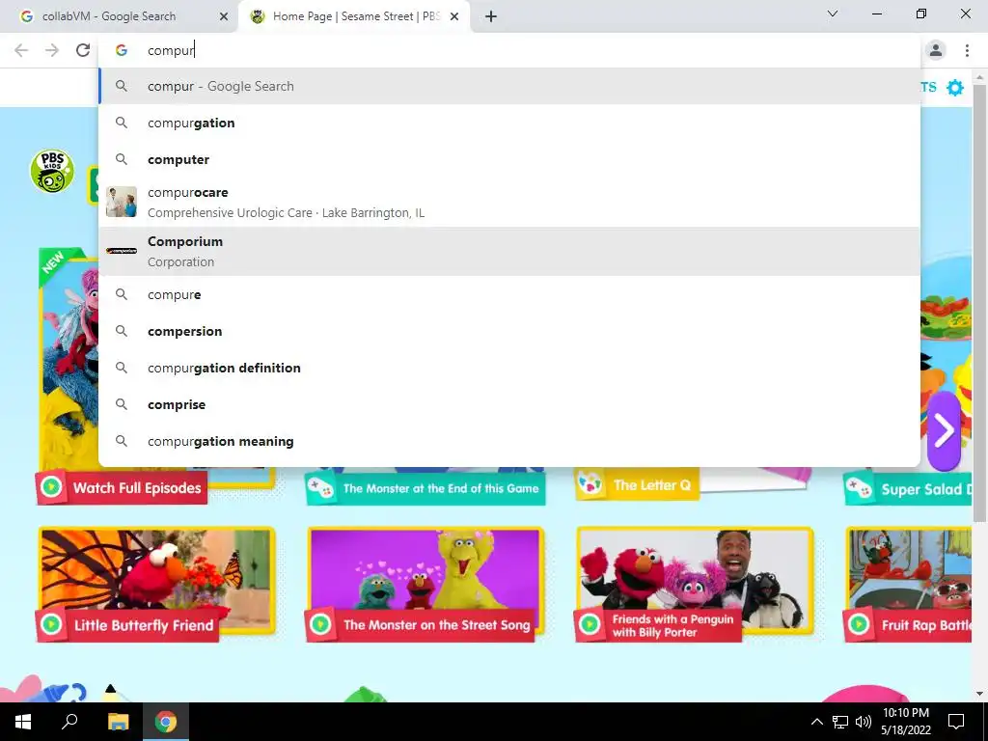Show hidden system tray icons
Screen dimensions: 988x741
click(816, 722)
